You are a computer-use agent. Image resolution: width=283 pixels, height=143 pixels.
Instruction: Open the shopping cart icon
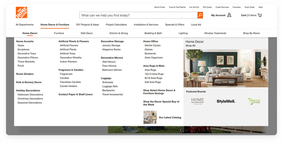click(260, 15)
